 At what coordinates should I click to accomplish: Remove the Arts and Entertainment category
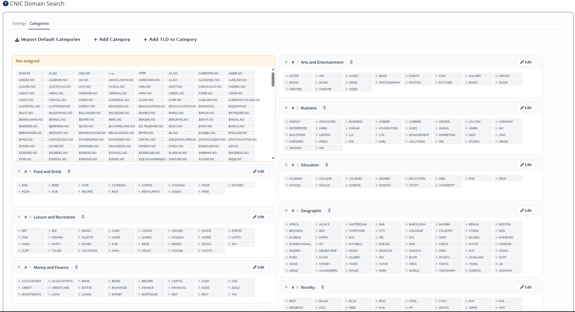pos(286,62)
